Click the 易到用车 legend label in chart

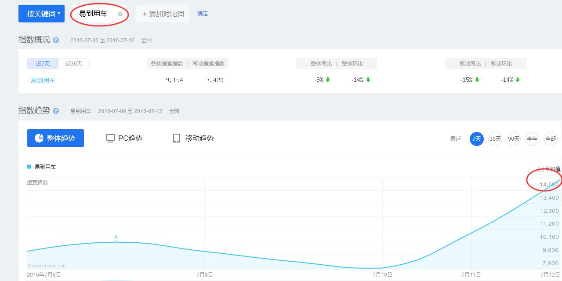pos(45,167)
